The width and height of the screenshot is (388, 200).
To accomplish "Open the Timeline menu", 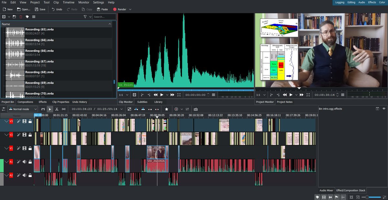I will click(x=69, y=2).
